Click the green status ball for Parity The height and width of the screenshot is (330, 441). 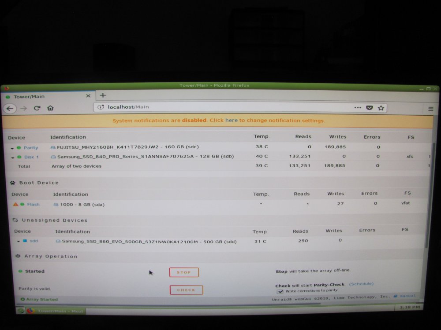(19, 147)
